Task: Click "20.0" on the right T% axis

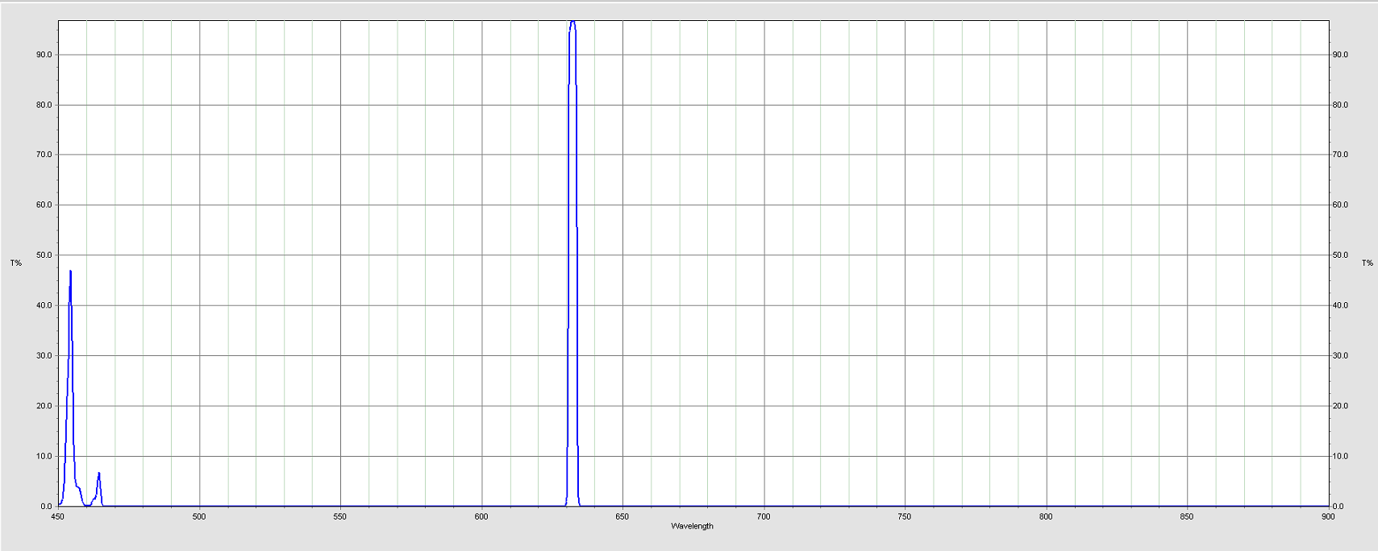Action: [x=1340, y=406]
